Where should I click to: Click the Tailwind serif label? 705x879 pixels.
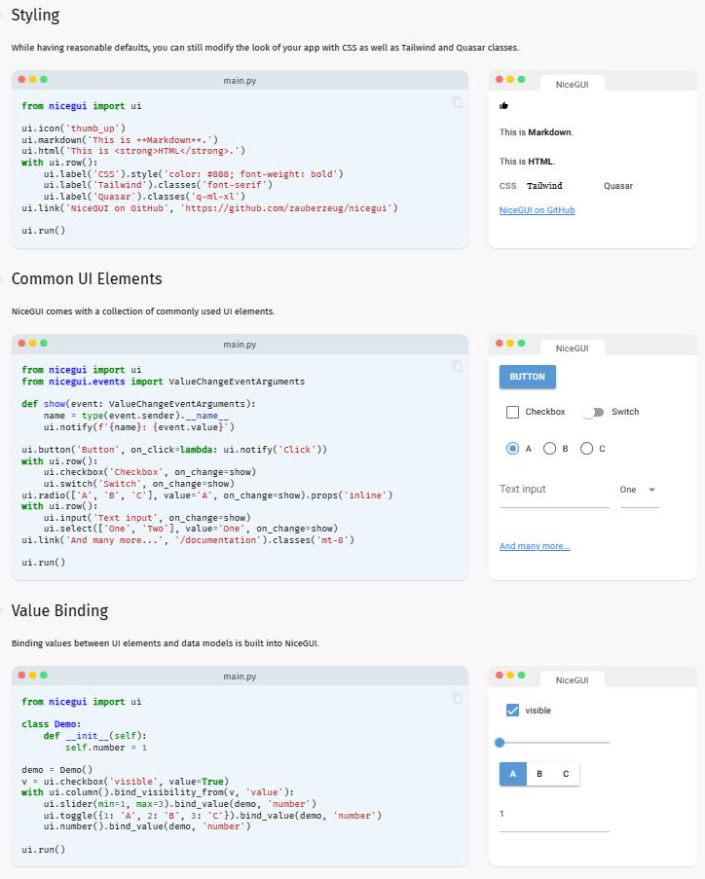pos(544,186)
